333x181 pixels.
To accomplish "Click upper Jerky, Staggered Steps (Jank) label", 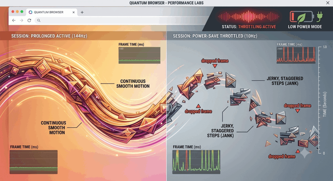I will tap(285, 81).
